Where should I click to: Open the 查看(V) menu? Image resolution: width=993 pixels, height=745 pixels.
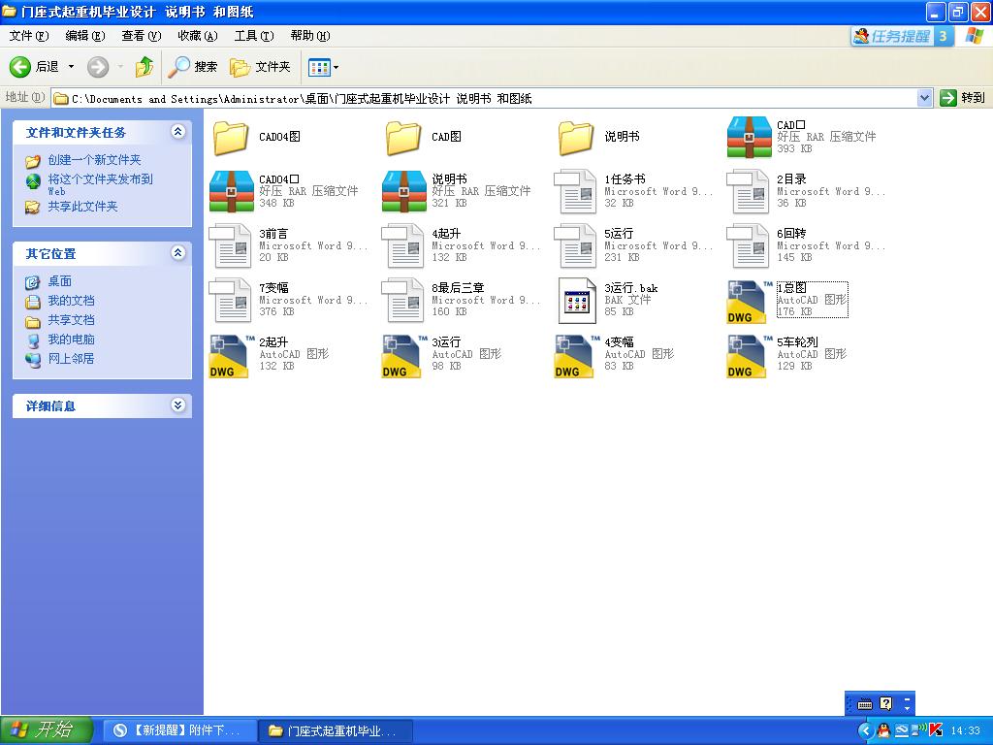[x=142, y=36]
